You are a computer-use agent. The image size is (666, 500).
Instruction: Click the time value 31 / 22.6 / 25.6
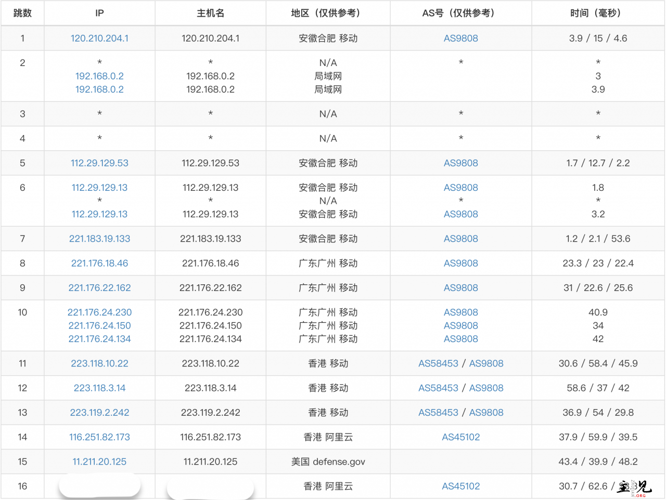click(x=598, y=288)
